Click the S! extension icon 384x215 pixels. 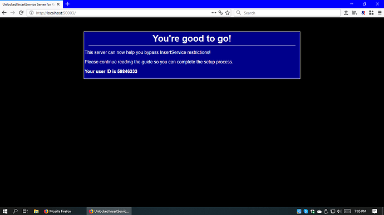[x=363, y=13]
